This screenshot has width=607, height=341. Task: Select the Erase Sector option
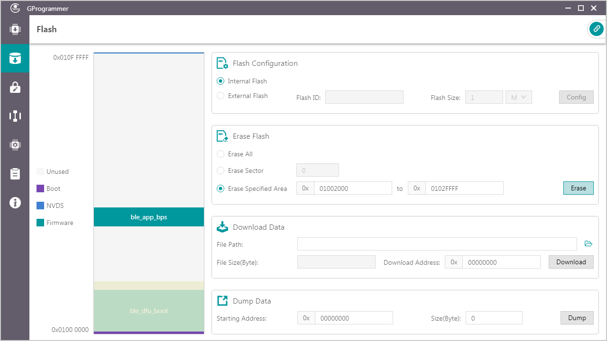(x=221, y=170)
